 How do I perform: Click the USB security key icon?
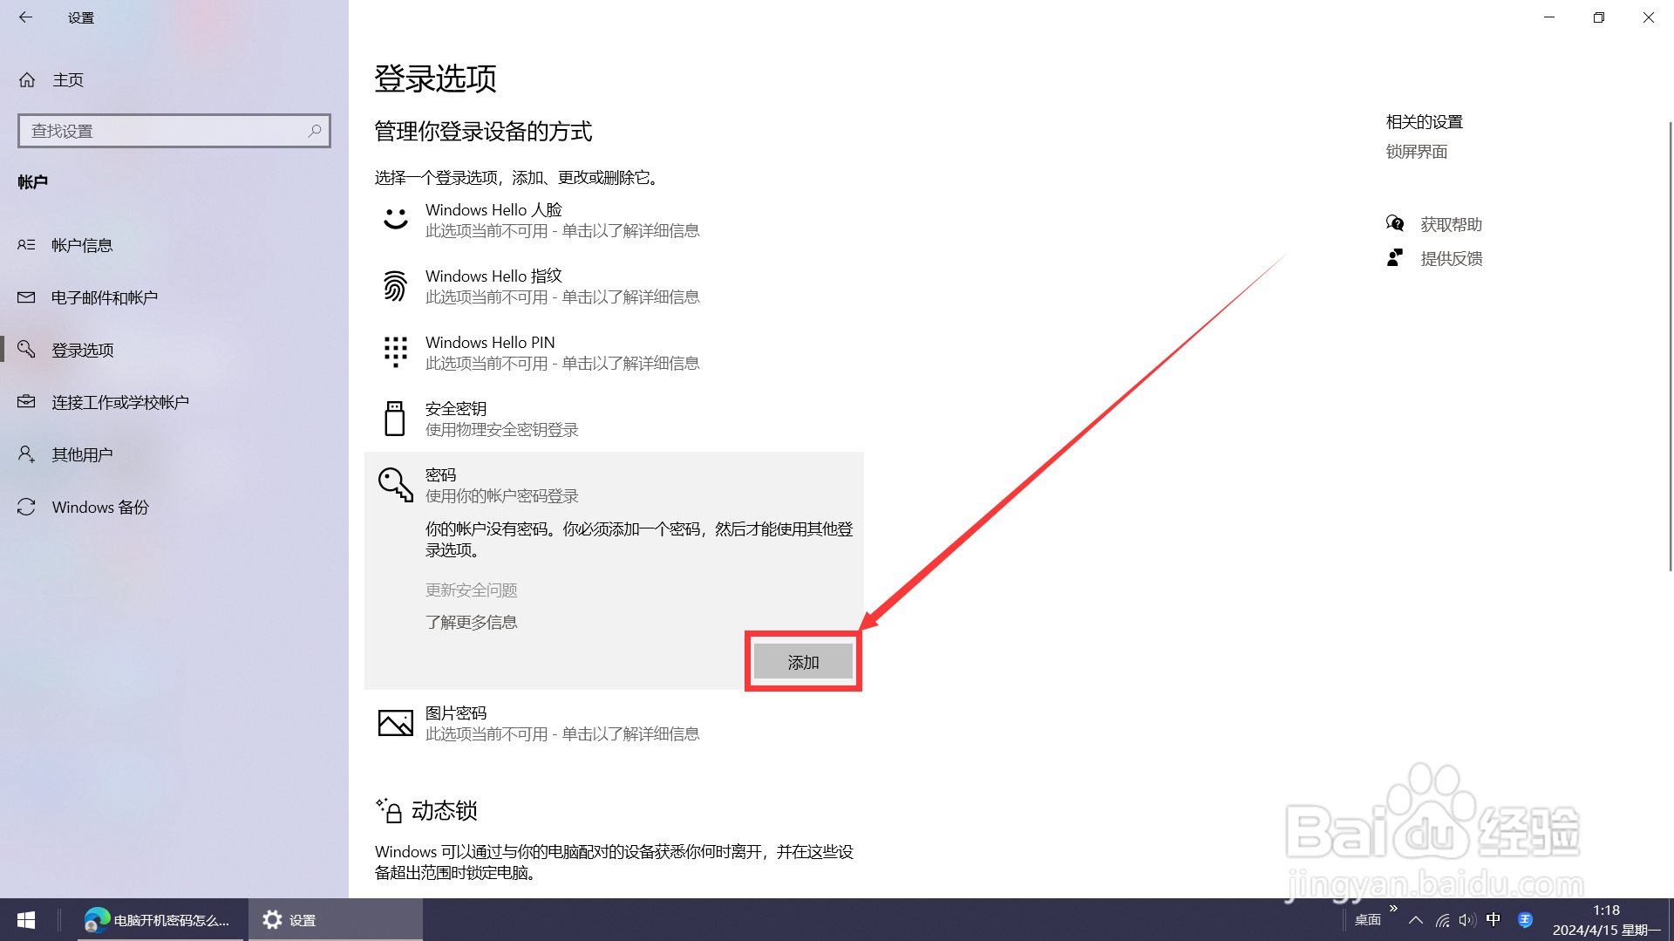(395, 419)
